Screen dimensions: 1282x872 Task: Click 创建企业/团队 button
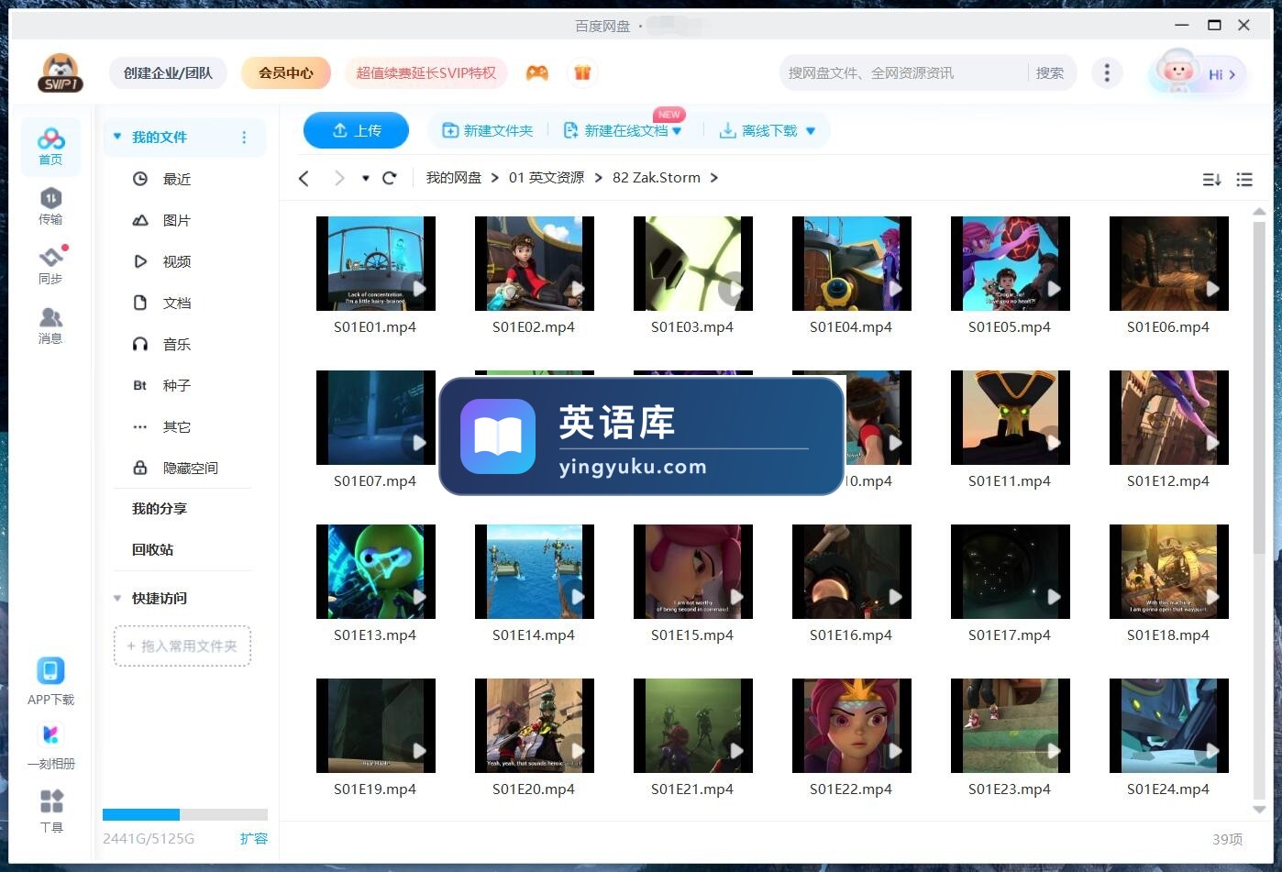pyautogui.click(x=168, y=72)
